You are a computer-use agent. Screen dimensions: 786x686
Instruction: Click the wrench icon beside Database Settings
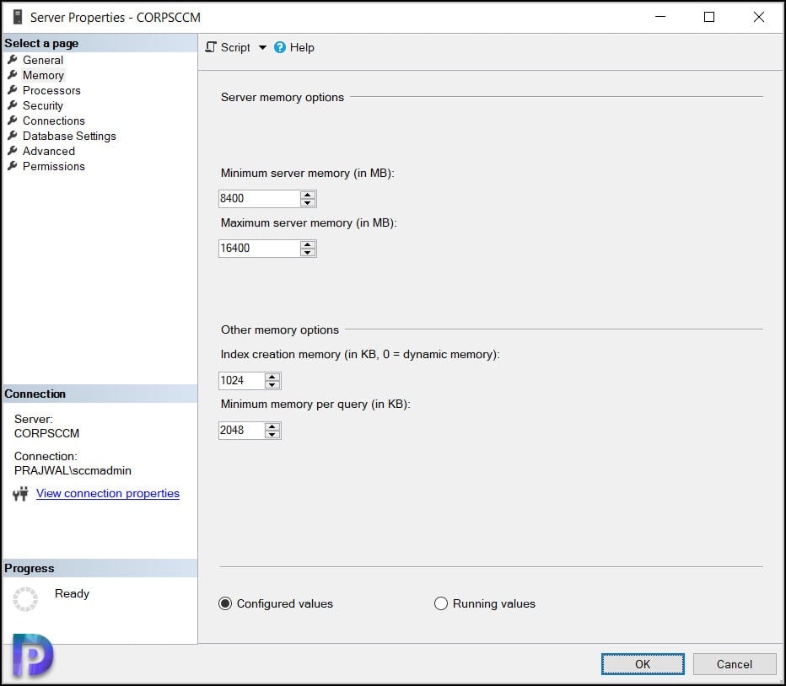pos(13,136)
